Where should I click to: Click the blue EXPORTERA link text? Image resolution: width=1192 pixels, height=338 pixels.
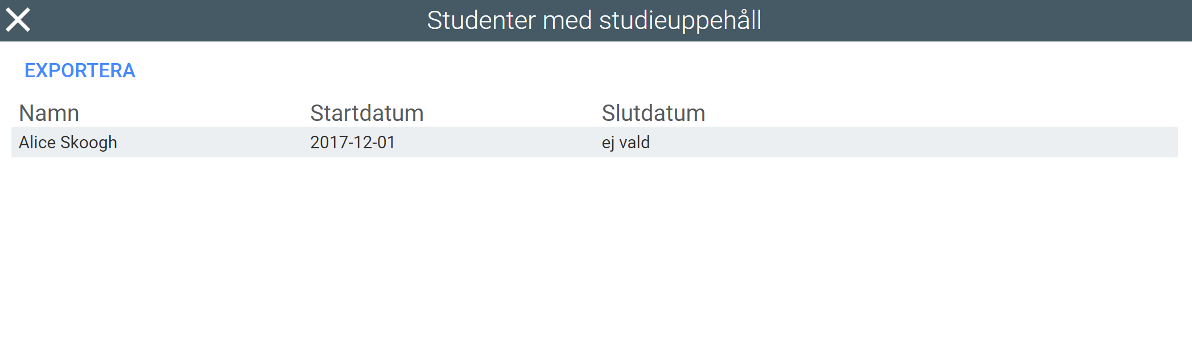coord(80,70)
